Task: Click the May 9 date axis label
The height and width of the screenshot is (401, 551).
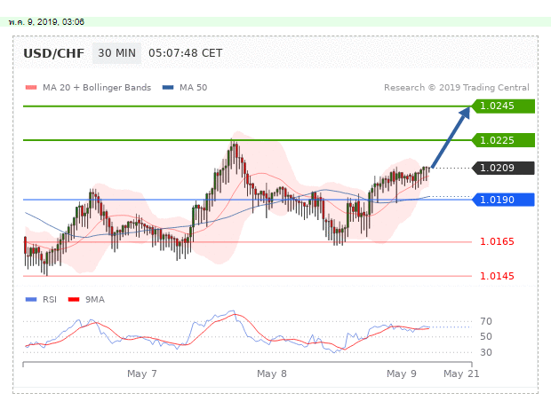Action: coord(402,373)
